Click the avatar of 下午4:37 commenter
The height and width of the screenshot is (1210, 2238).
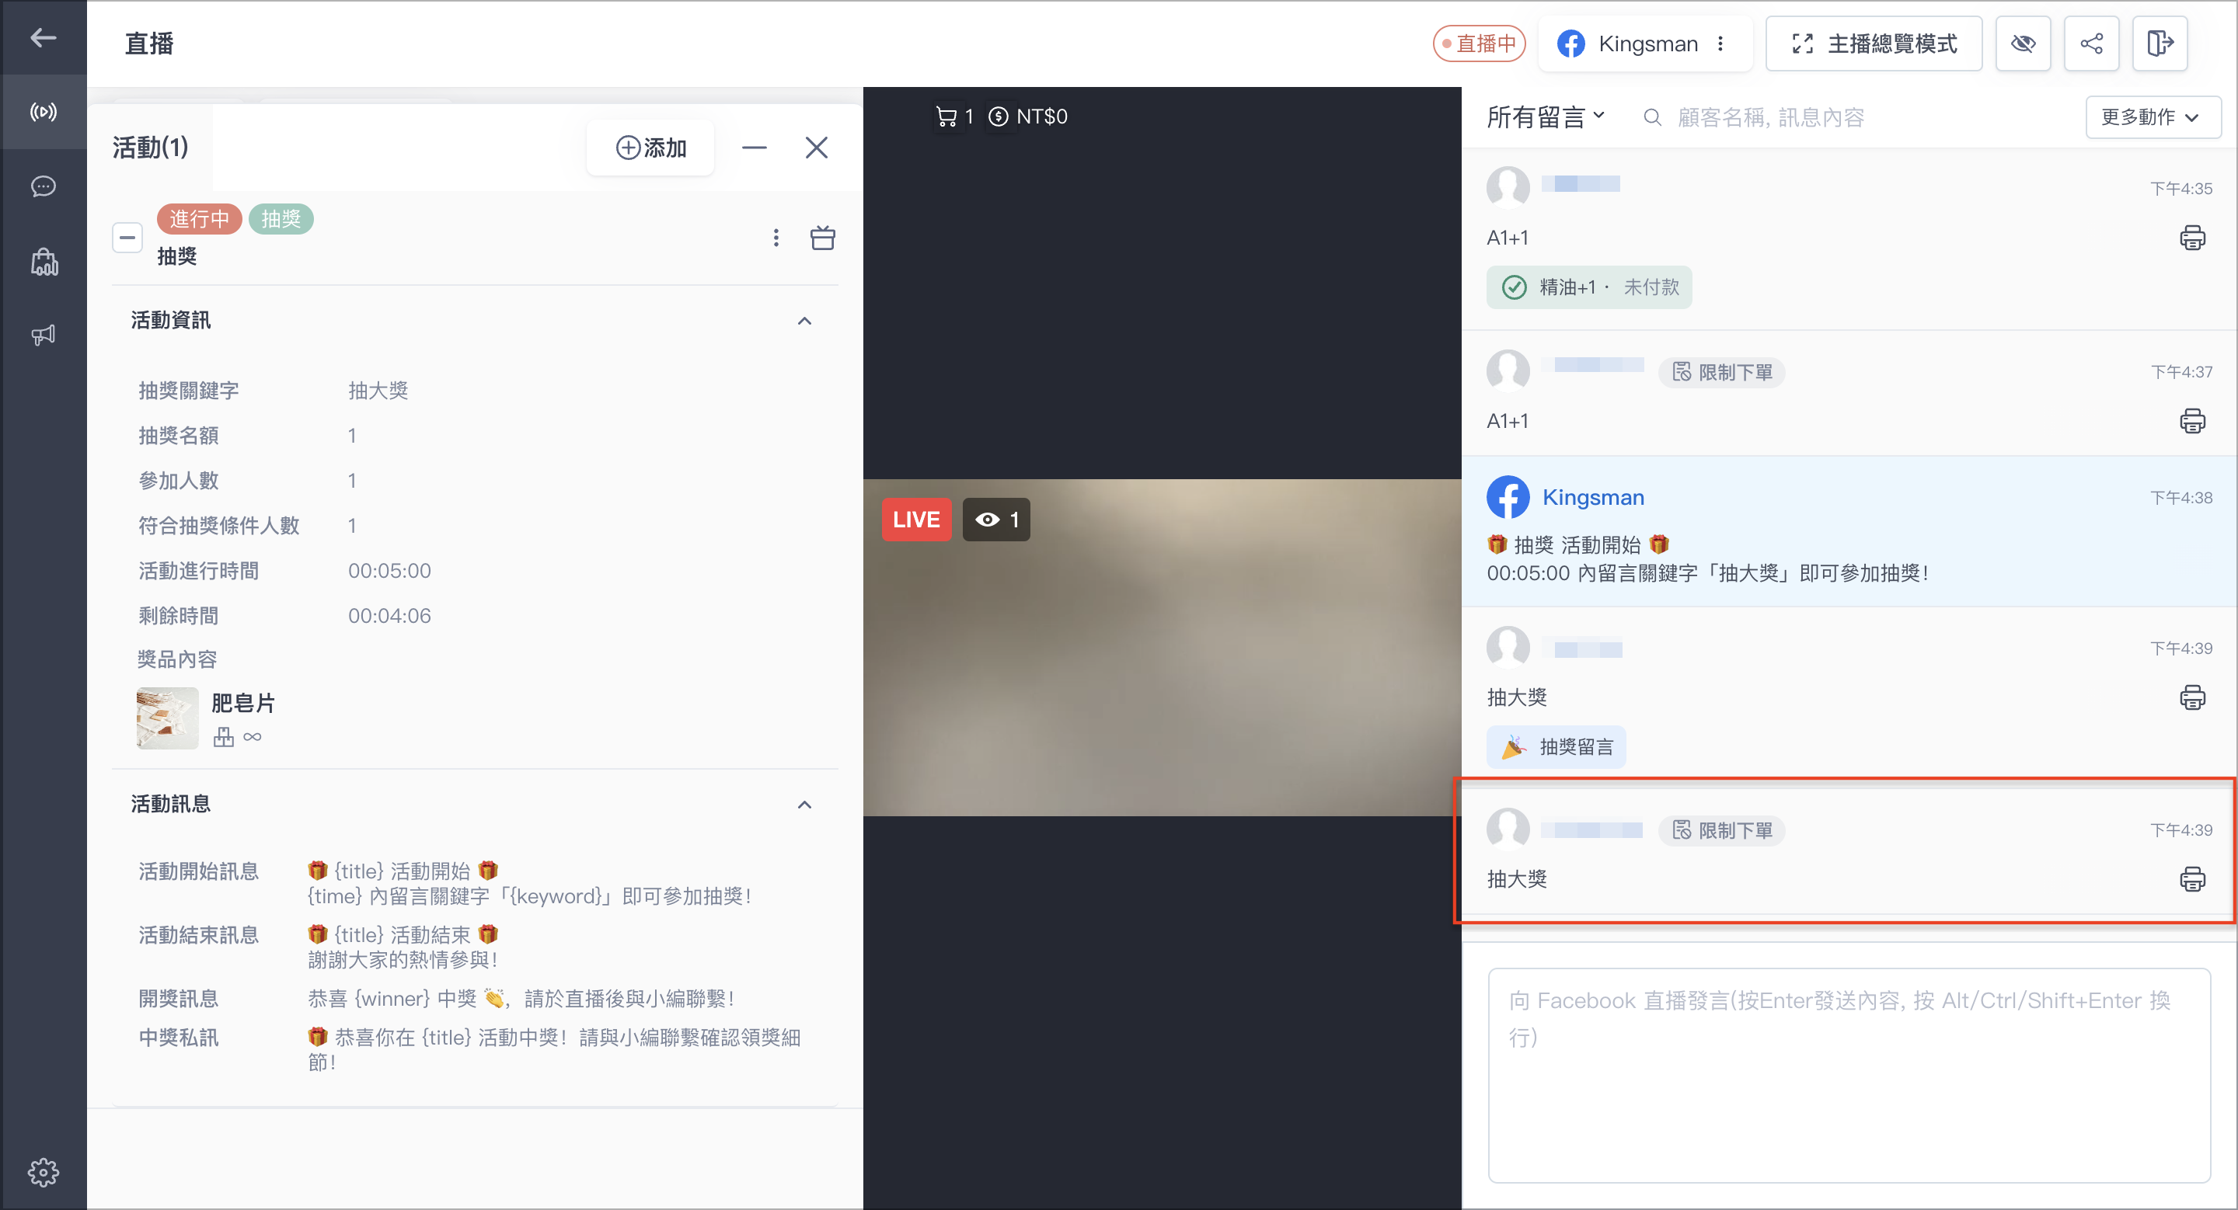click(1508, 370)
